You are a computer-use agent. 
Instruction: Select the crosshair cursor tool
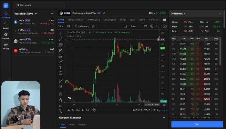61,34
